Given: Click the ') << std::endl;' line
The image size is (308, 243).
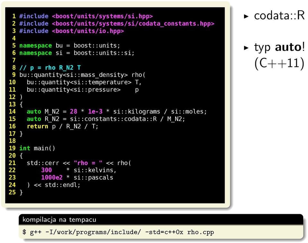Looking at the screenshot, I should coord(54,185).
